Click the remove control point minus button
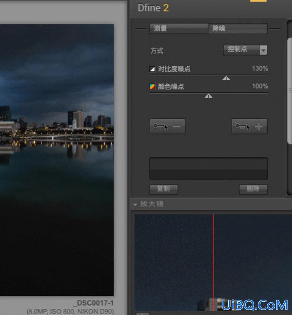 (168, 126)
